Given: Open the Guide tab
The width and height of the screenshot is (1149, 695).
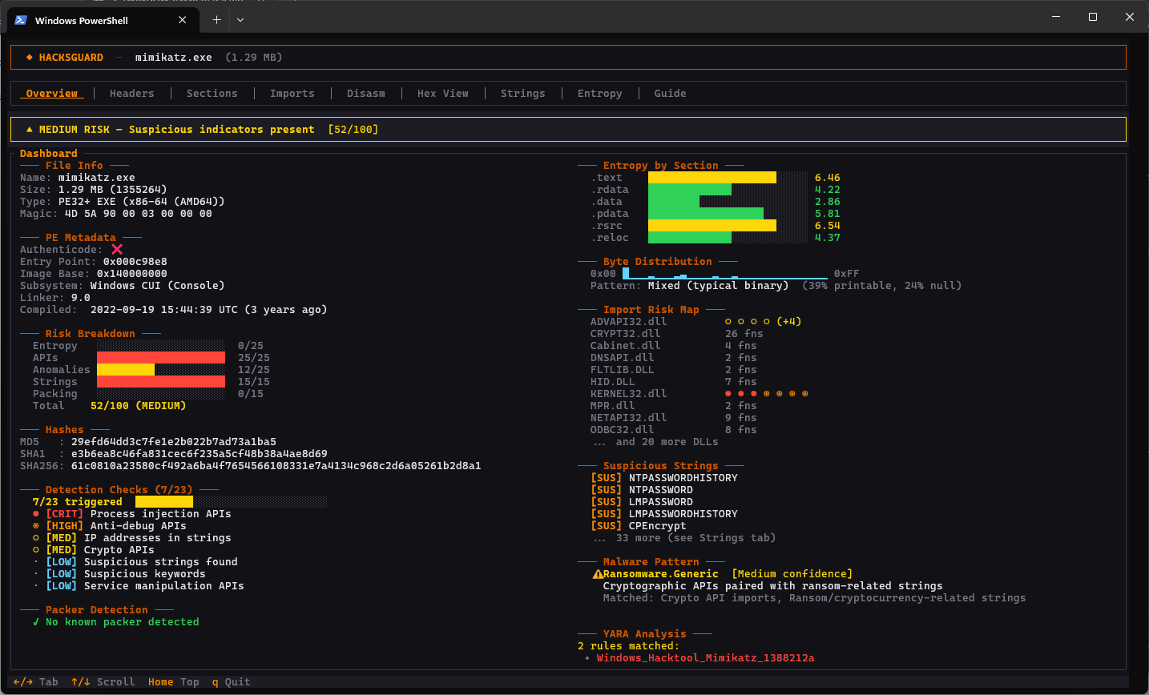Looking at the screenshot, I should [x=671, y=94].
